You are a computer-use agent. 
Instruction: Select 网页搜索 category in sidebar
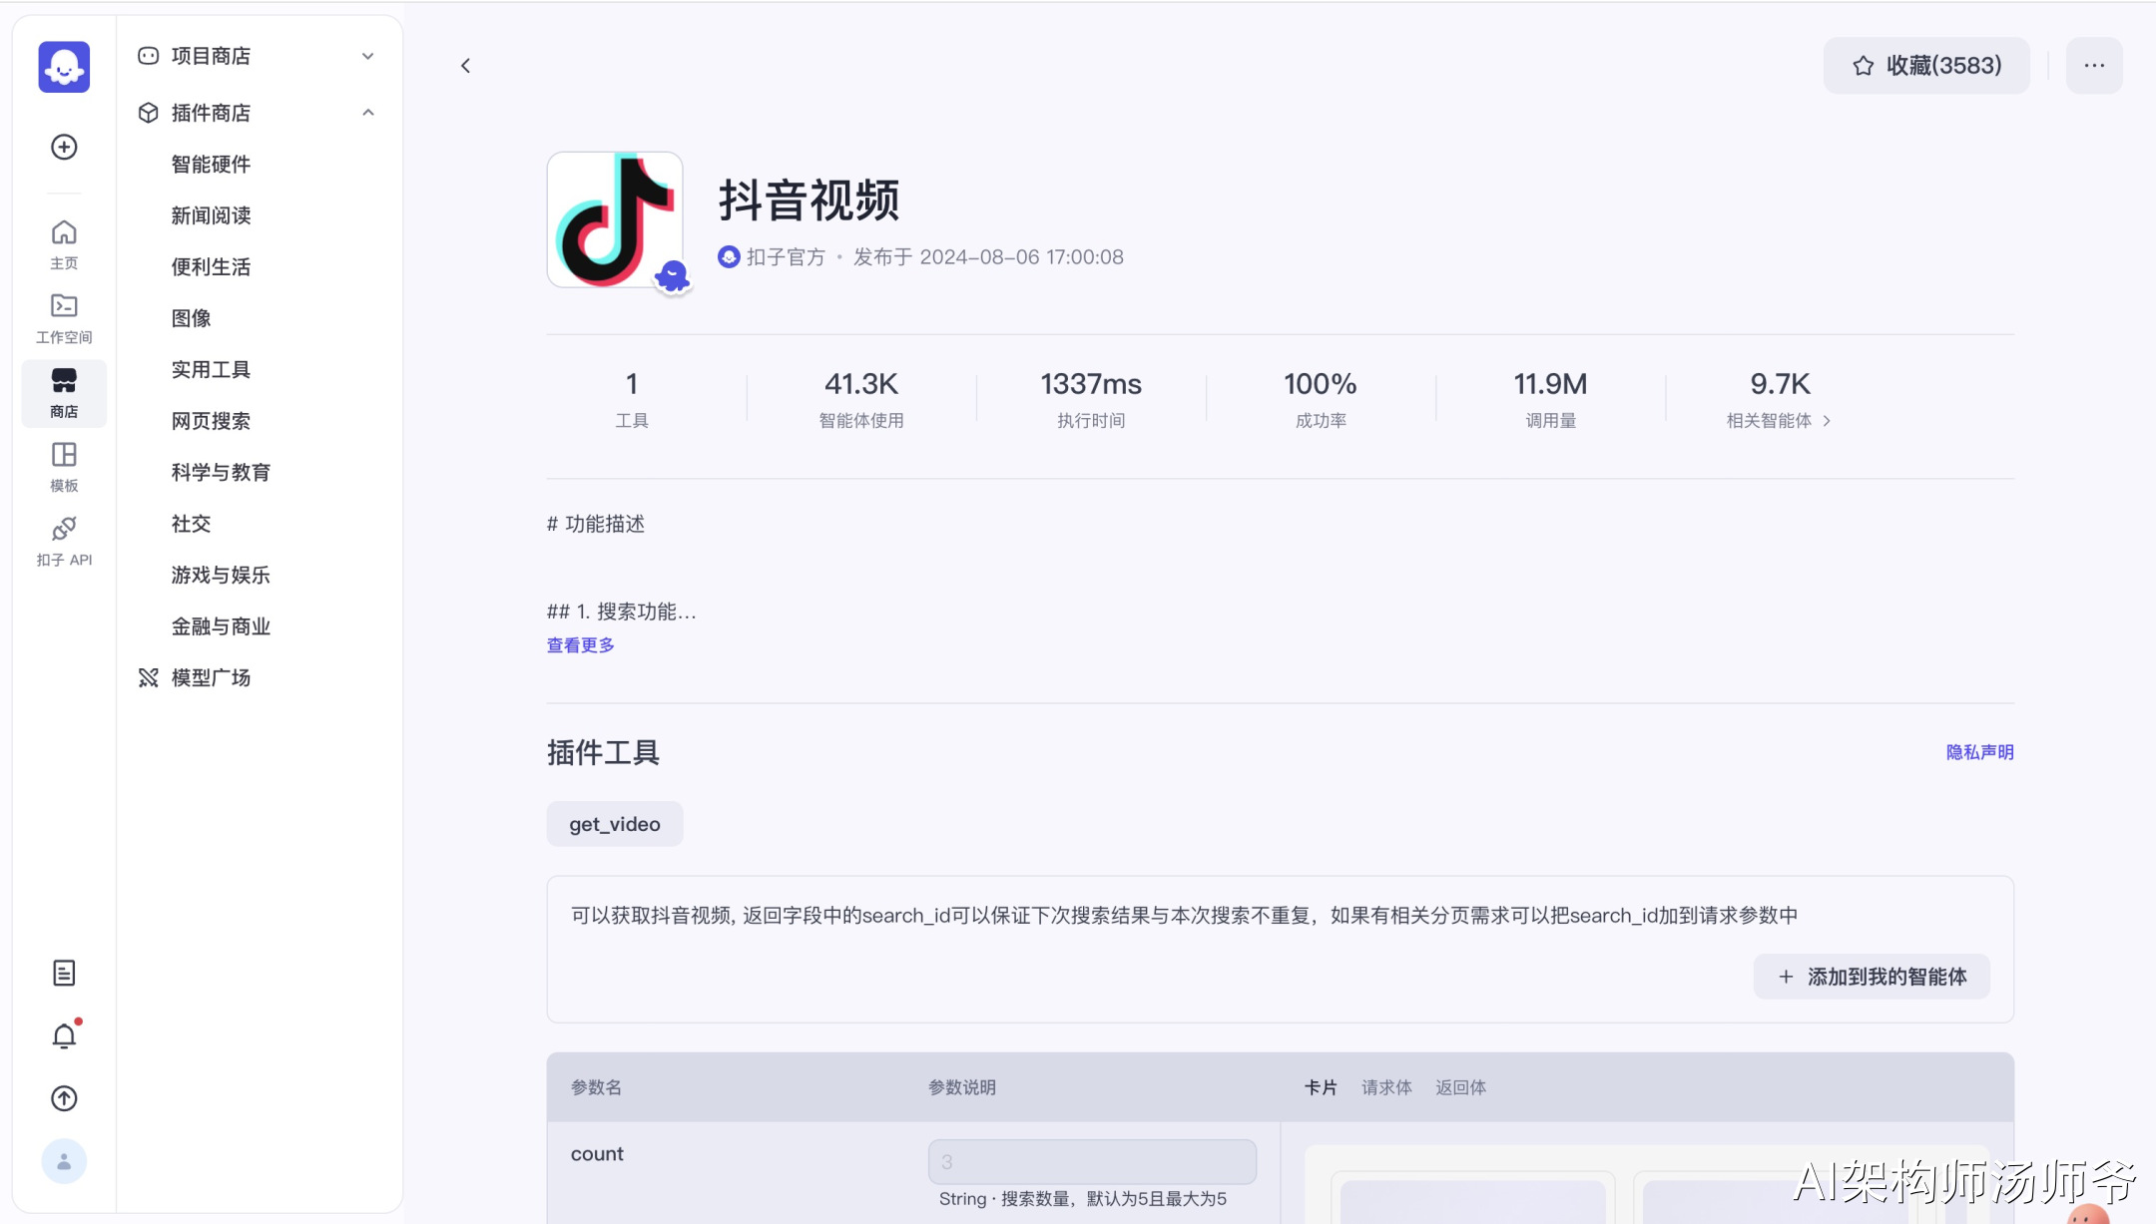tap(211, 421)
